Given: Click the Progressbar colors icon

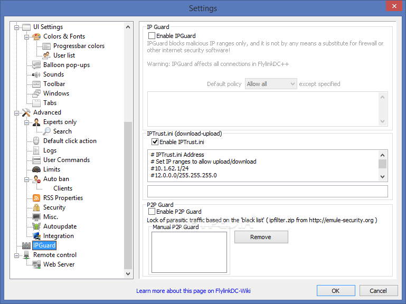Looking at the screenshot, I should [x=46, y=46].
